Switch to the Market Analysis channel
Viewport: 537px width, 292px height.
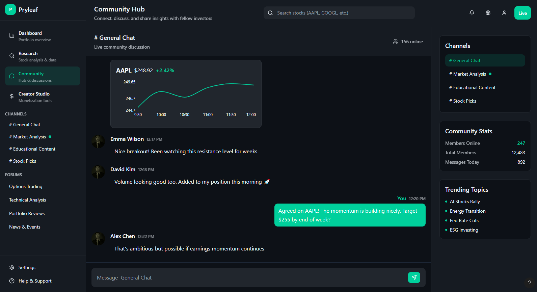27,137
